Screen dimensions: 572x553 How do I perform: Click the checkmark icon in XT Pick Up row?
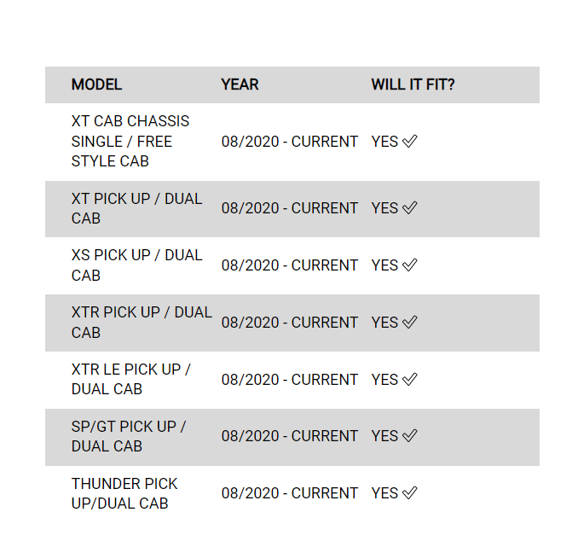pos(409,208)
